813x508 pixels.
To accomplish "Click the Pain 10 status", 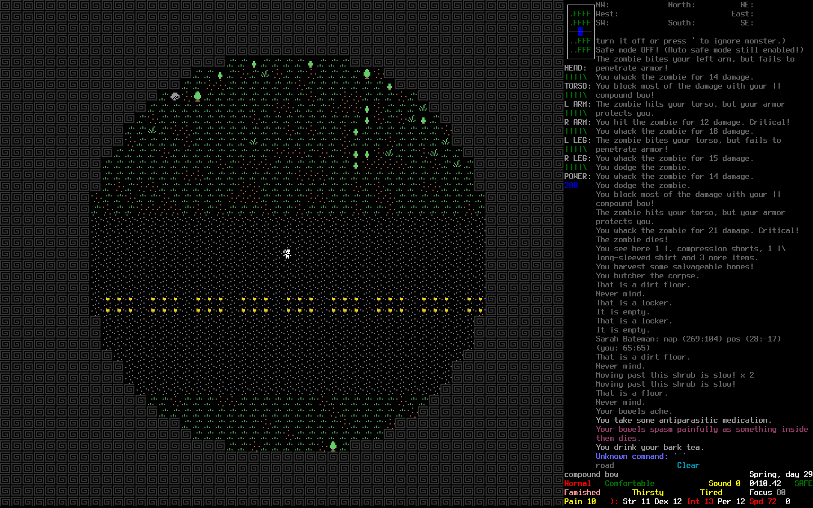I will coord(580,501).
